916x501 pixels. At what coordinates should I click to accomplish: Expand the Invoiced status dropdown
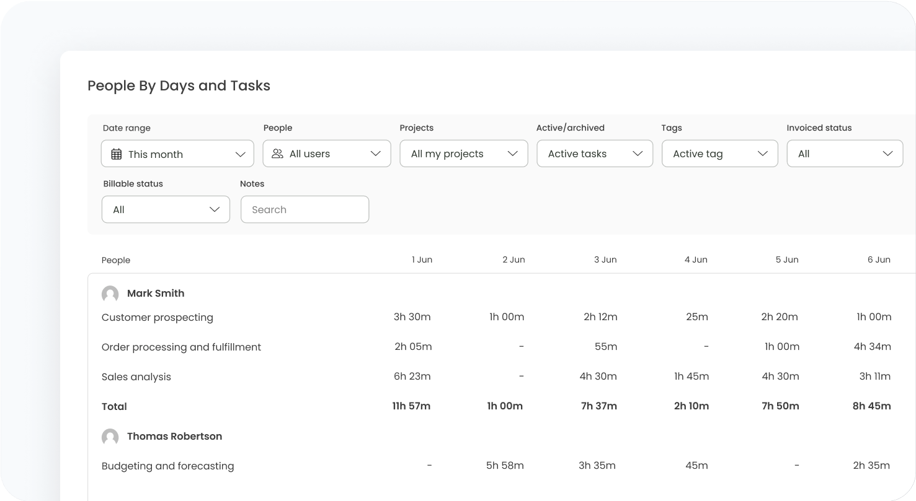[x=845, y=154]
